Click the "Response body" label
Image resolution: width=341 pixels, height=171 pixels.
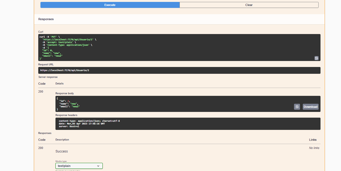64,93
